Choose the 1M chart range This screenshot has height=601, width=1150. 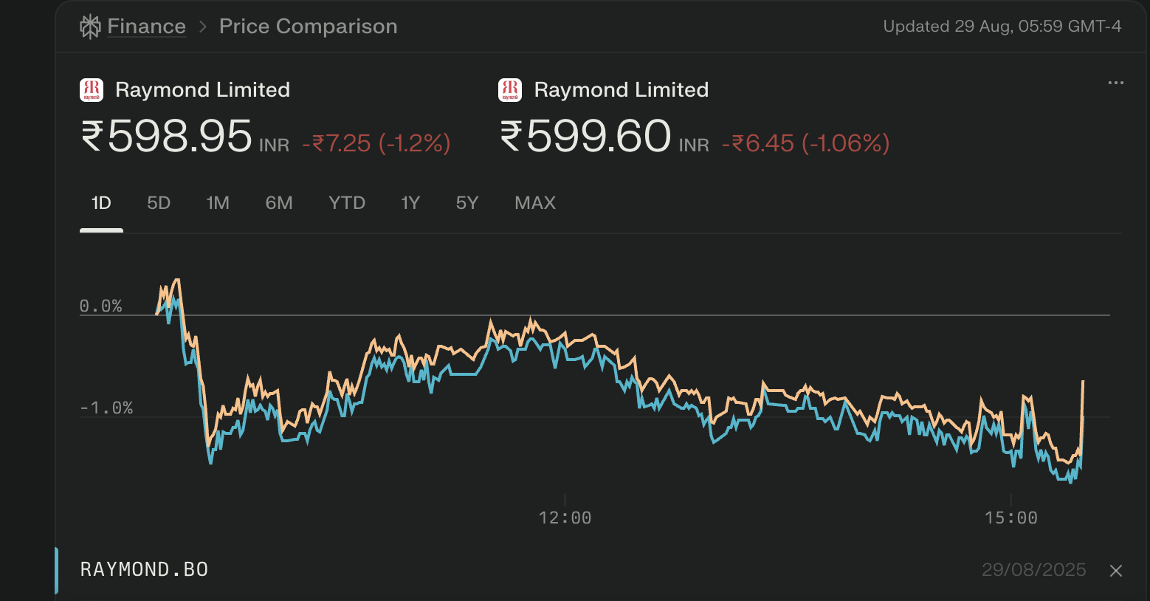pyautogui.click(x=218, y=203)
